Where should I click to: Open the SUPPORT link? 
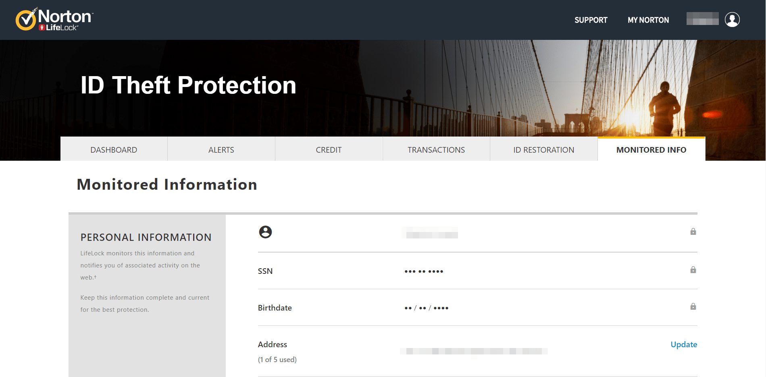591,20
